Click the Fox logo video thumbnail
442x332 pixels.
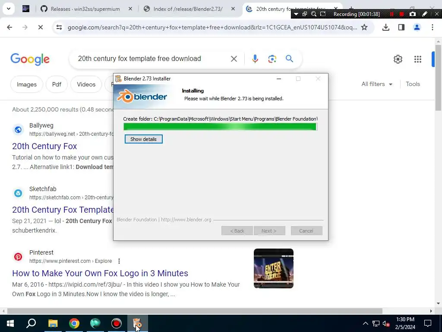[x=273, y=268]
